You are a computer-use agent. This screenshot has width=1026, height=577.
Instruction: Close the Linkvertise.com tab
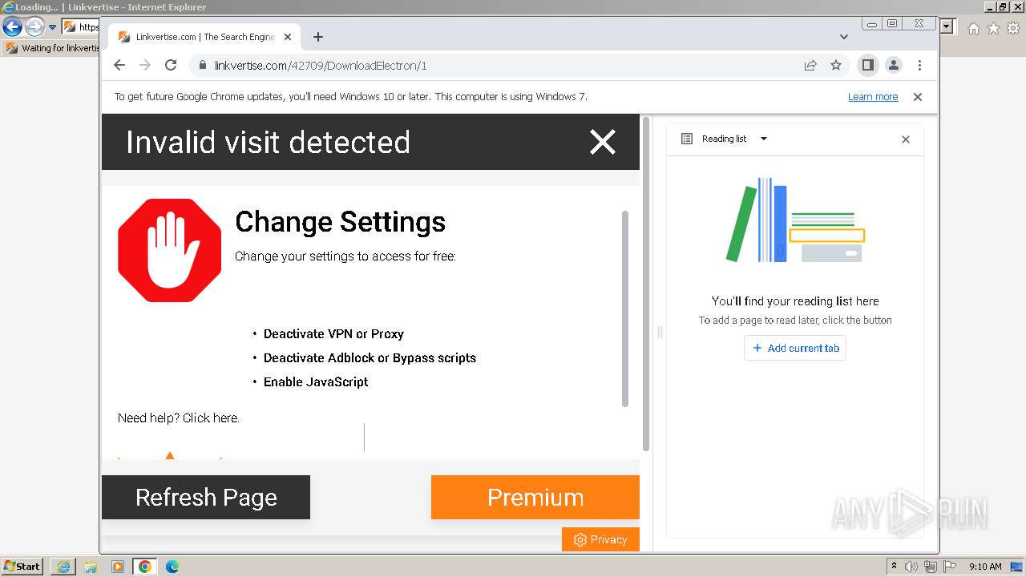pos(288,37)
